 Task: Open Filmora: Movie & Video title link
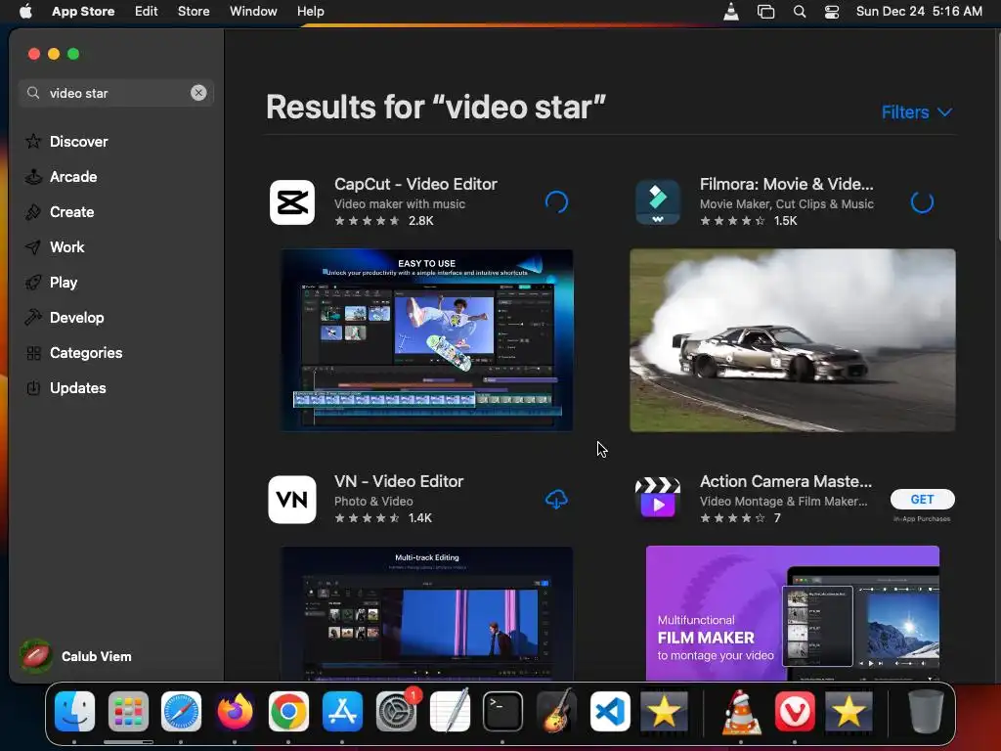pos(787,184)
